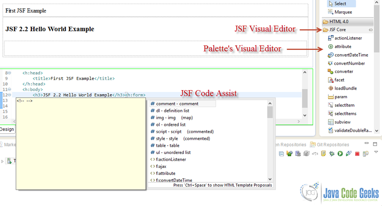
Task: Fold the h:head block at line 8
Action: pyautogui.click(x=10, y=73)
